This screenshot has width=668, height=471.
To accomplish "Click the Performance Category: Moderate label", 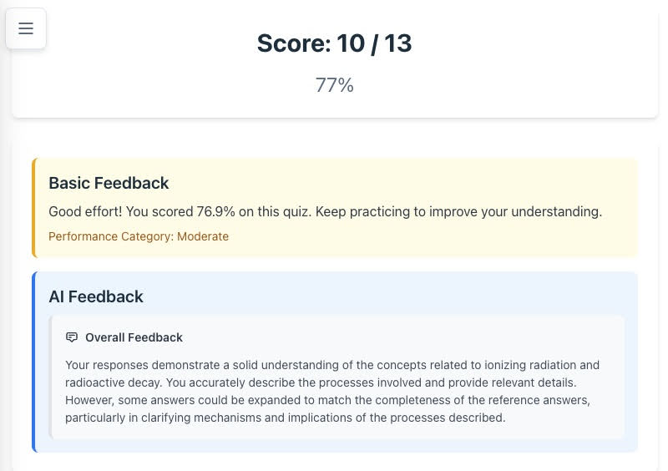I will (x=139, y=236).
